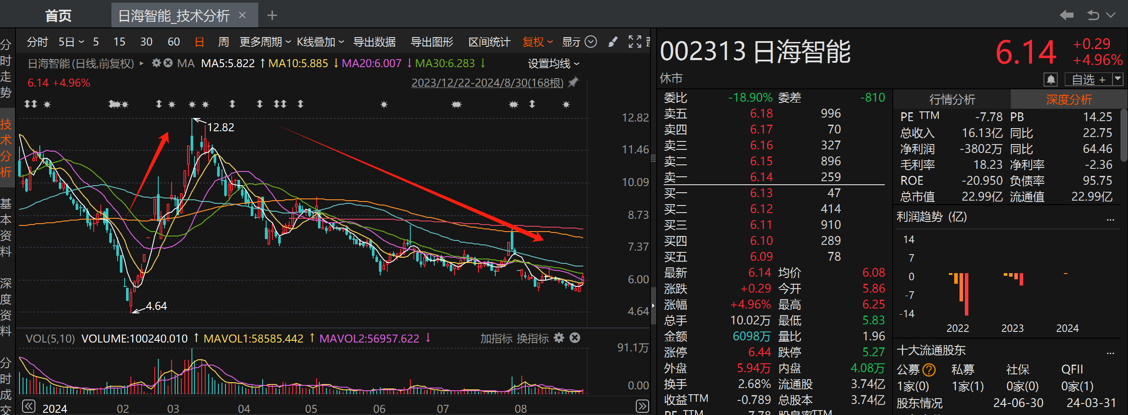1128x415 pixels.
Task: Open more options for 十大流通股东 panel
Action: (x=1110, y=353)
